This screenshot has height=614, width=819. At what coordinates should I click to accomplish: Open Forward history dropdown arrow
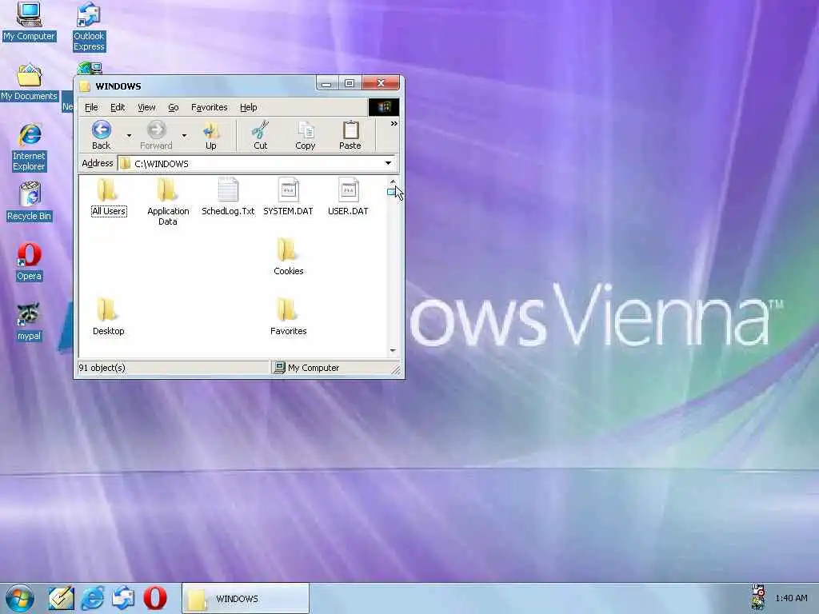184,136
